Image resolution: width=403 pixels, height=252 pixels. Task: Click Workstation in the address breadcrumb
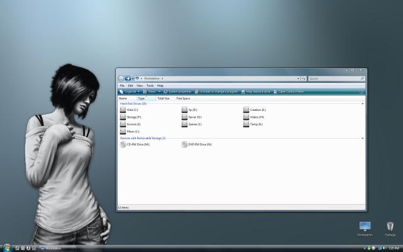152,78
